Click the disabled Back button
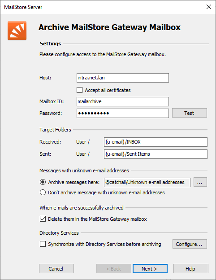 [x=114, y=269]
